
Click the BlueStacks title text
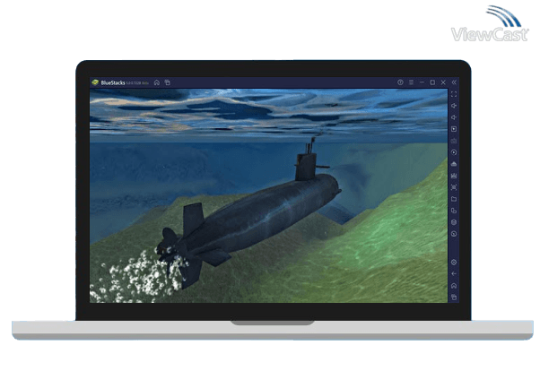point(113,82)
